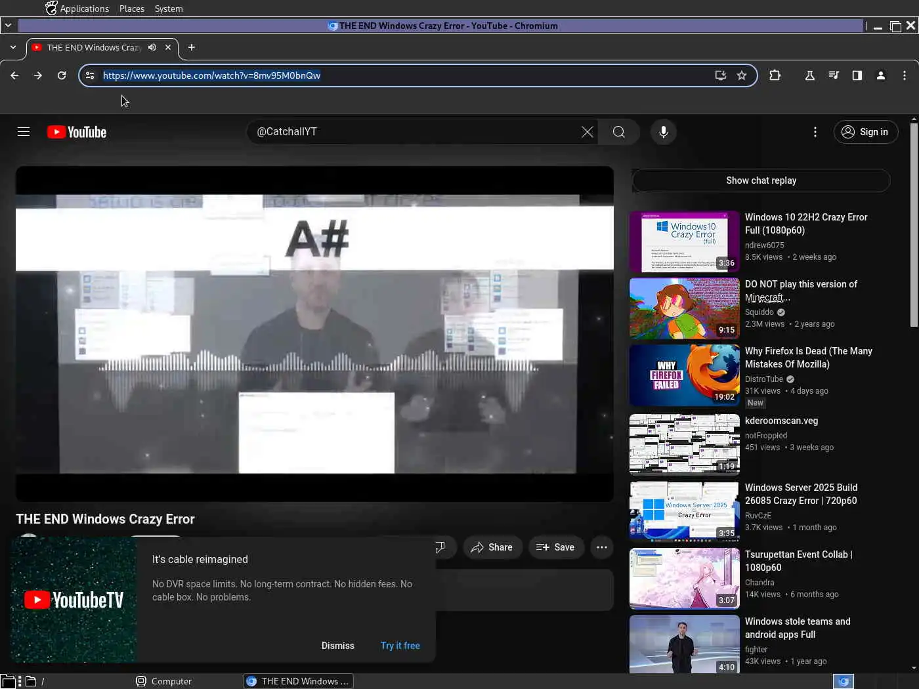Open window menu arrow in title bar
919x689 pixels.
8,26
